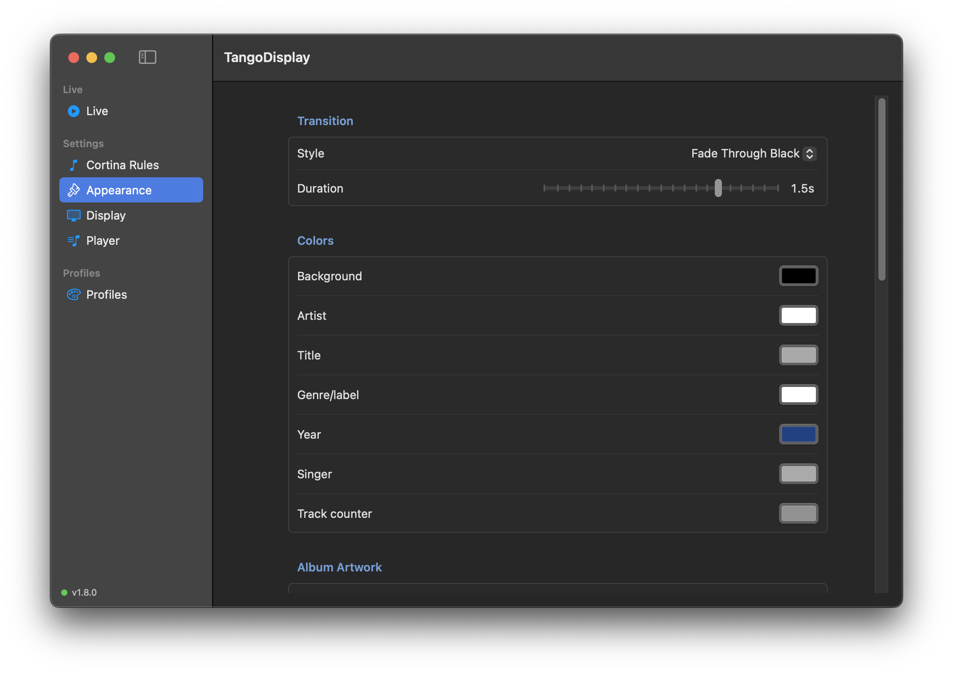Open the Live sidebar item
Image resolution: width=953 pixels, height=674 pixels.
[131, 111]
